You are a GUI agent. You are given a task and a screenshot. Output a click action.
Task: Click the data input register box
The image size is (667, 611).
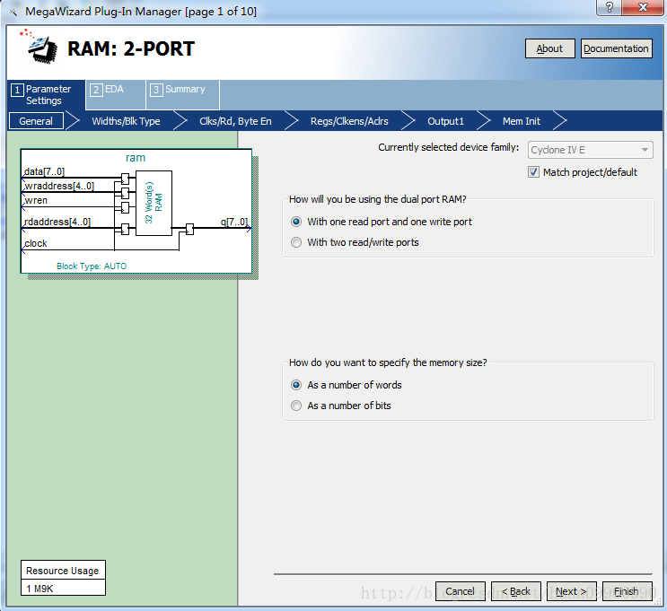click(125, 179)
